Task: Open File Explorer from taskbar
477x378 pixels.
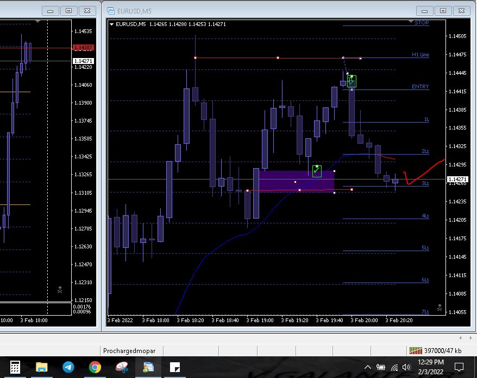Action: pyautogui.click(x=42, y=367)
